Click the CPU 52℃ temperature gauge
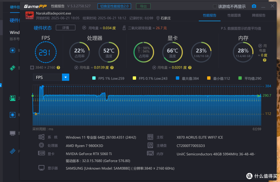The width and height of the screenshot is (280, 182). click(109, 52)
